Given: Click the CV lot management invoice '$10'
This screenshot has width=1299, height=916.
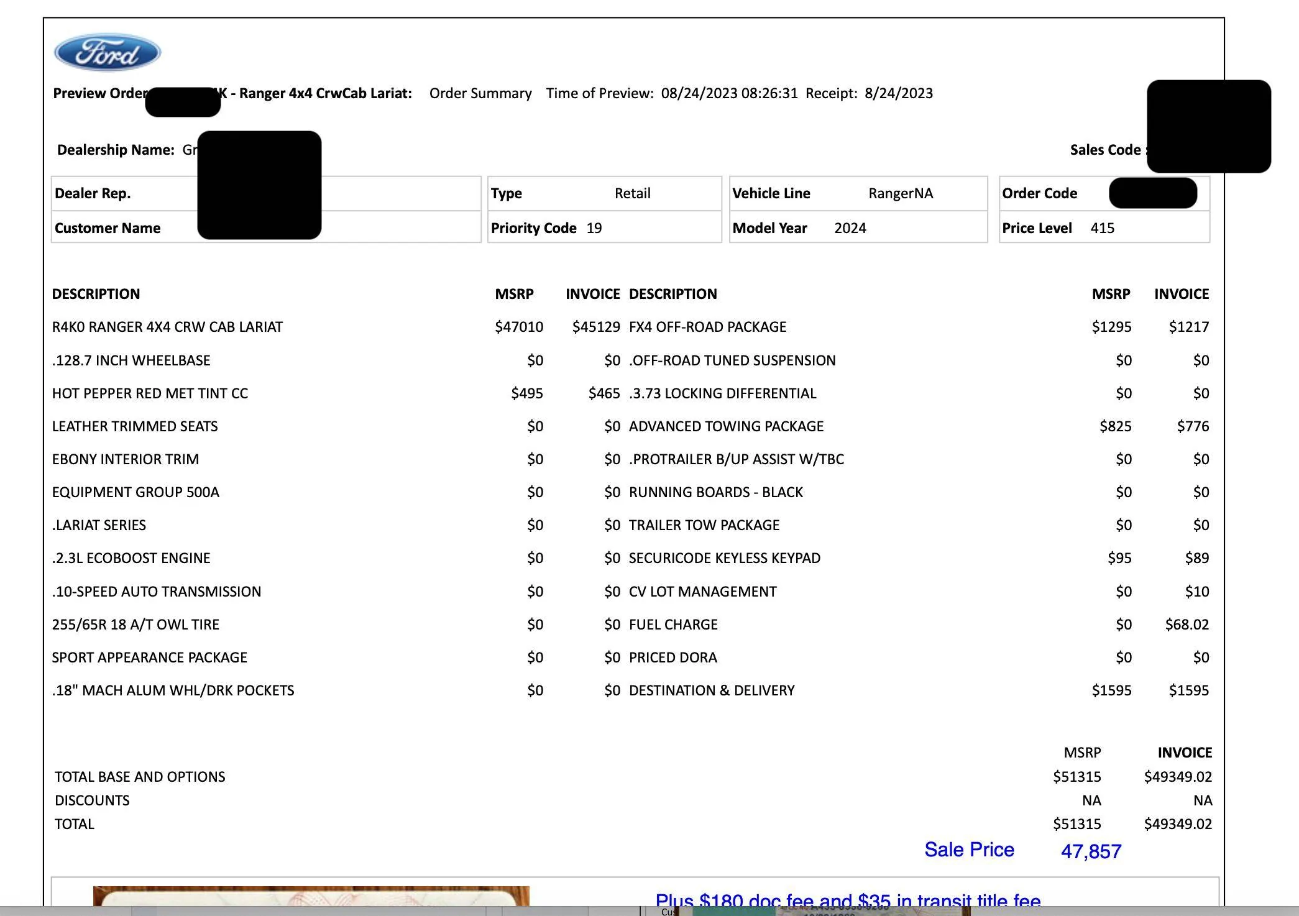Looking at the screenshot, I should click(1197, 592).
